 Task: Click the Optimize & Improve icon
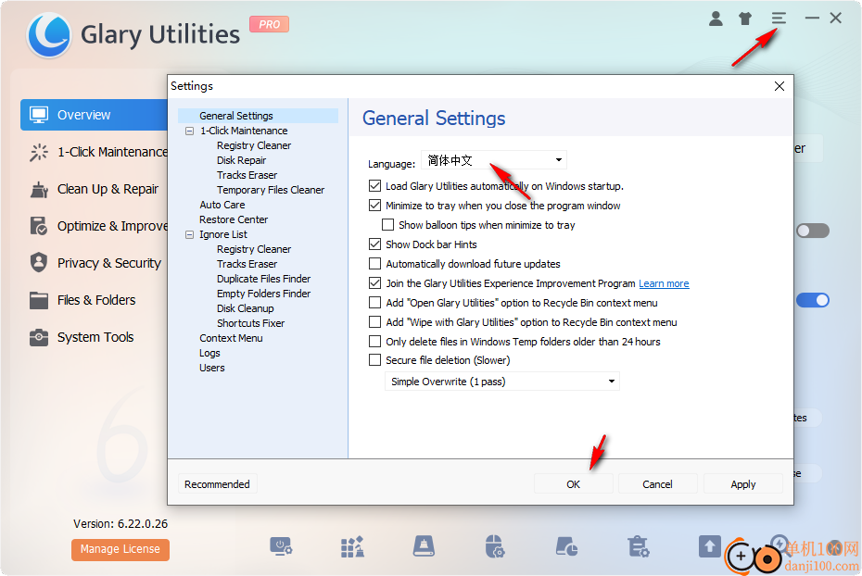tap(39, 226)
